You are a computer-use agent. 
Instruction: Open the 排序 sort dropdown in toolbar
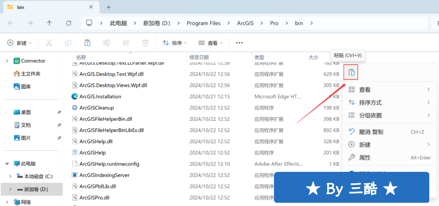[175, 43]
